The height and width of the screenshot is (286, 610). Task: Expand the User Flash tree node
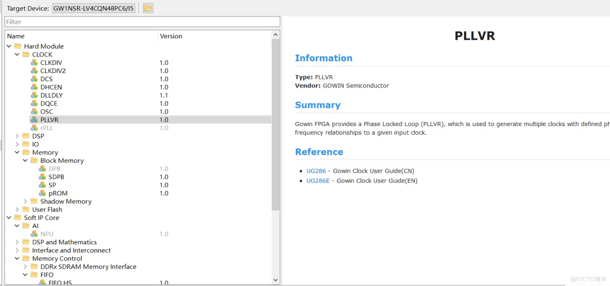pyautogui.click(x=17, y=209)
